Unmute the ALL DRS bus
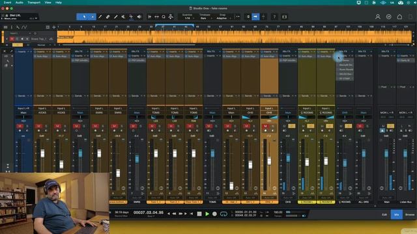The image size is (417, 234). click(x=360, y=126)
